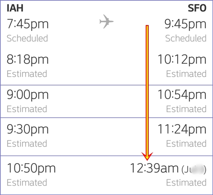This screenshot has width=213, height=195.
Task: Select the 7:45pm scheduled departure time
Action: [28, 24]
